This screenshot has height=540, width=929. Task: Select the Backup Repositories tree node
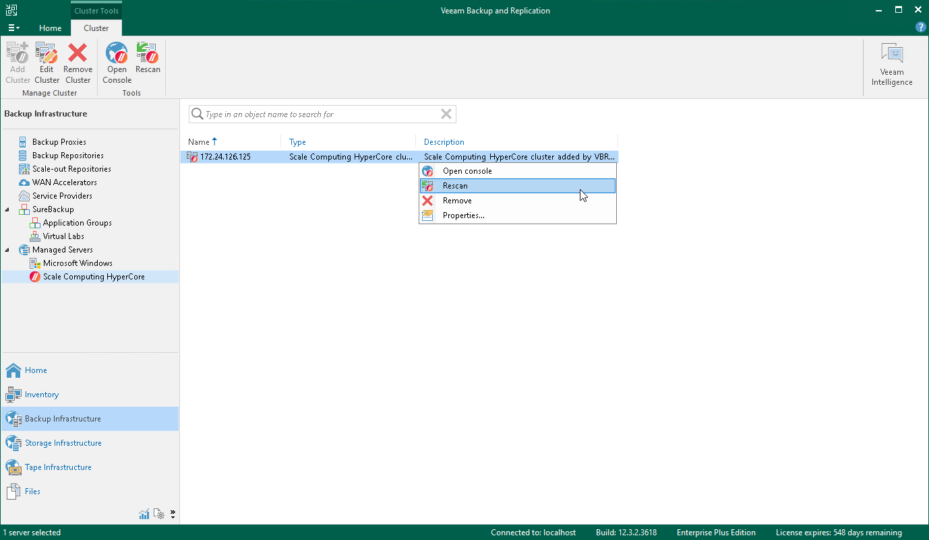(x=68, y=156)
